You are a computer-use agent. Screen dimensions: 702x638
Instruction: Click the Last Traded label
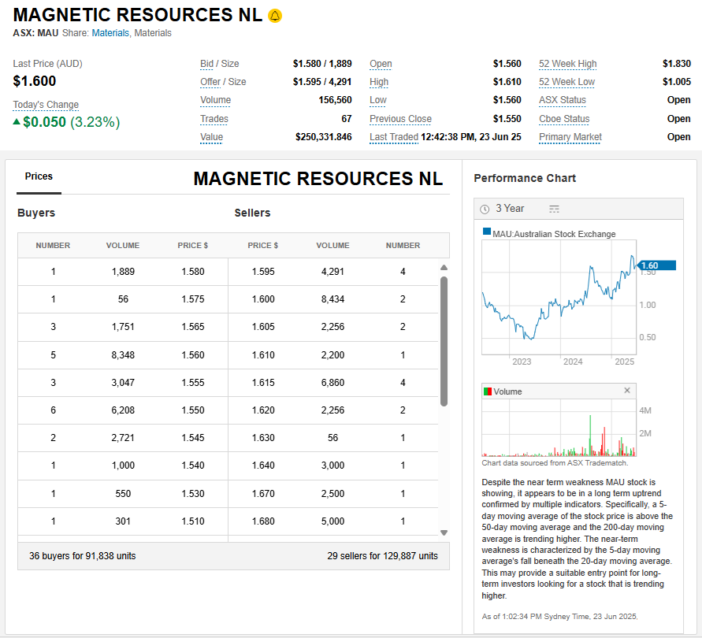[x=393, y=137]
